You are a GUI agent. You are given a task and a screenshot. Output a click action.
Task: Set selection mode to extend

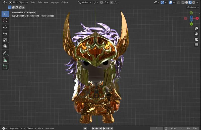(x=13, y=7)
